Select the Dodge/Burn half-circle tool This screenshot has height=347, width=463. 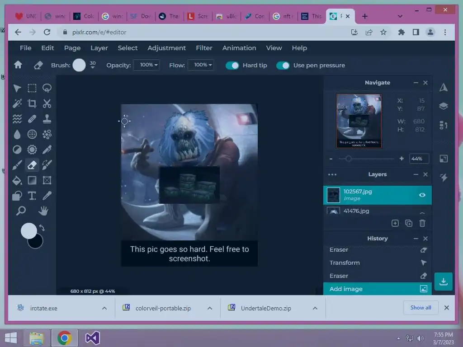[x=17, y=150]
